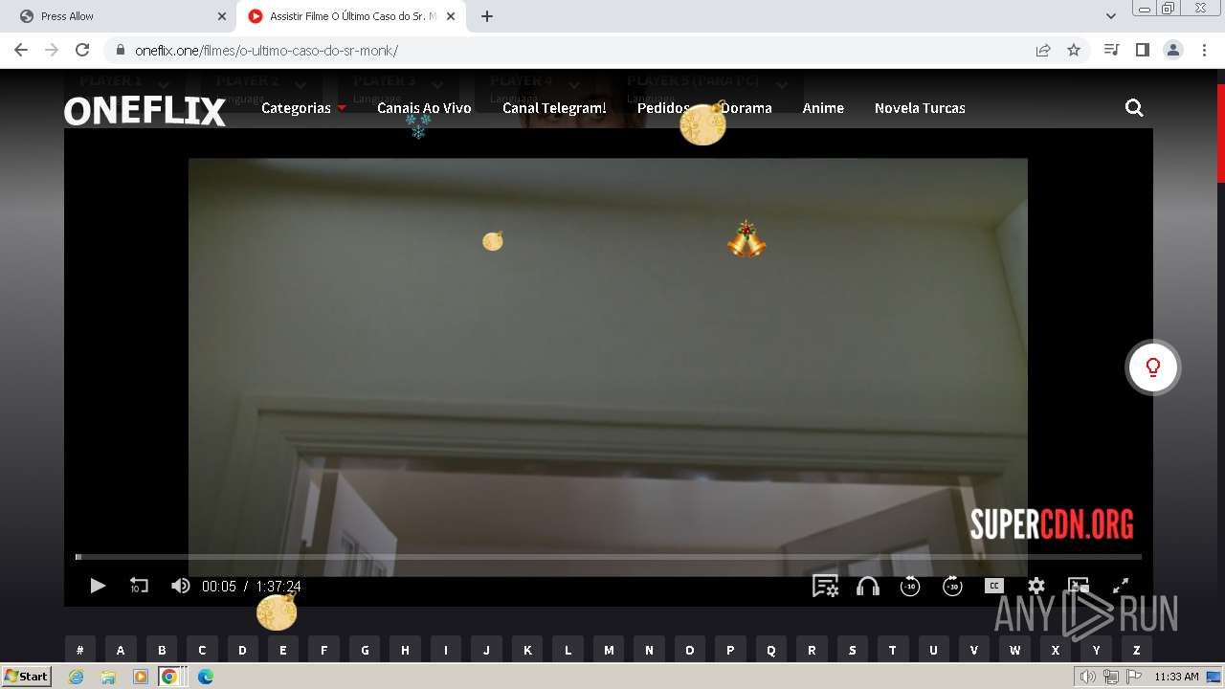Image resolution: width=1225 pixels, height=689 pixels.
Task: Bookmark this page with the star
Action: coord(1074,50)
